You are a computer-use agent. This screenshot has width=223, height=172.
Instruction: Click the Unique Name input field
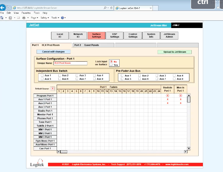(x=70, y=63)
